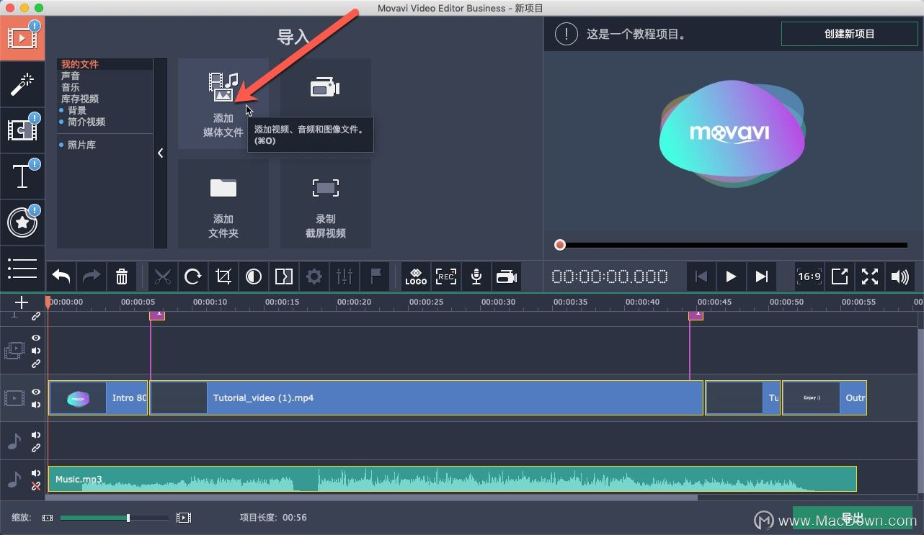
Task: Toggle link on the title track
Action: coord(36,316)
